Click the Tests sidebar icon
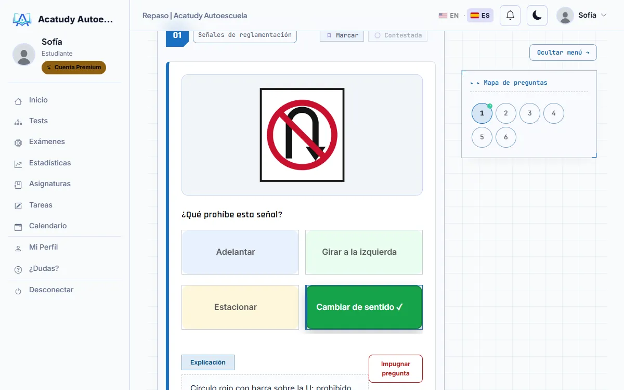This screenshot has width=624, height=390. pyautogui.click(x=18, y=122)
